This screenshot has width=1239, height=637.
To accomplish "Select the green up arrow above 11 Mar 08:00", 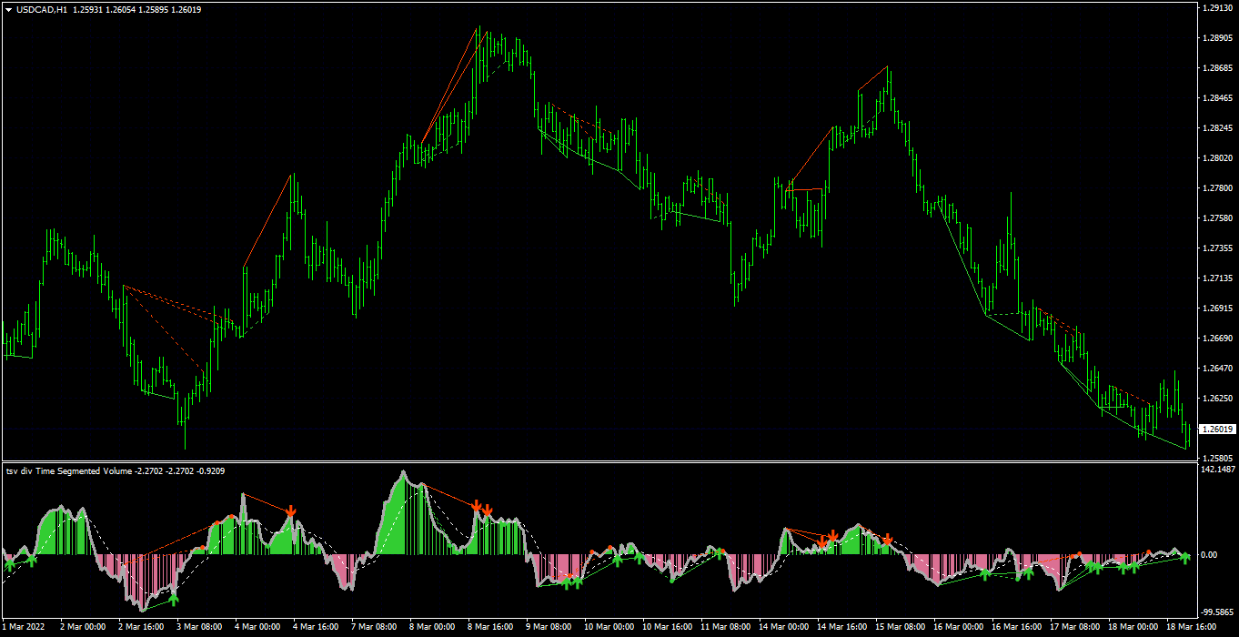I will 719,552.
